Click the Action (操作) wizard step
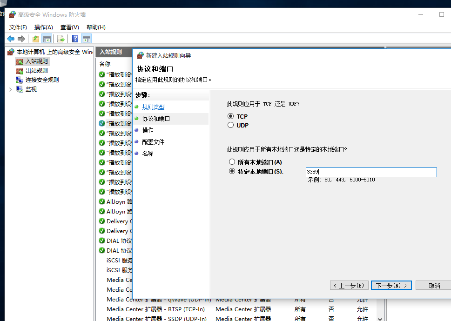Screen dimensions: 451x321 pyautogui.click(x=148, y=130)
